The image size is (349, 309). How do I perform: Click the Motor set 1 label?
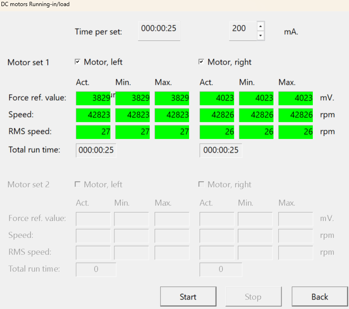[28, 62]
